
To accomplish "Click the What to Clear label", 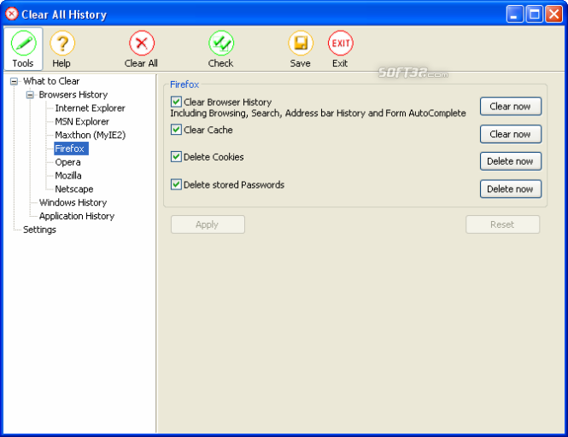I will [x=51, y=81].
